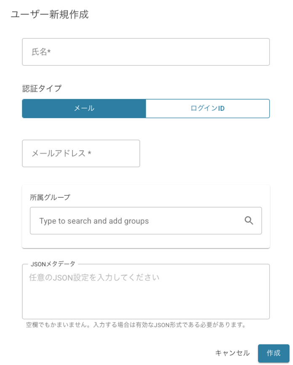Image resolution: width=293 pixels, height=365 pixels.
Task: Click the メールアドレス * placeholder text
Action: pyautogui.click(x=61, y=153)
